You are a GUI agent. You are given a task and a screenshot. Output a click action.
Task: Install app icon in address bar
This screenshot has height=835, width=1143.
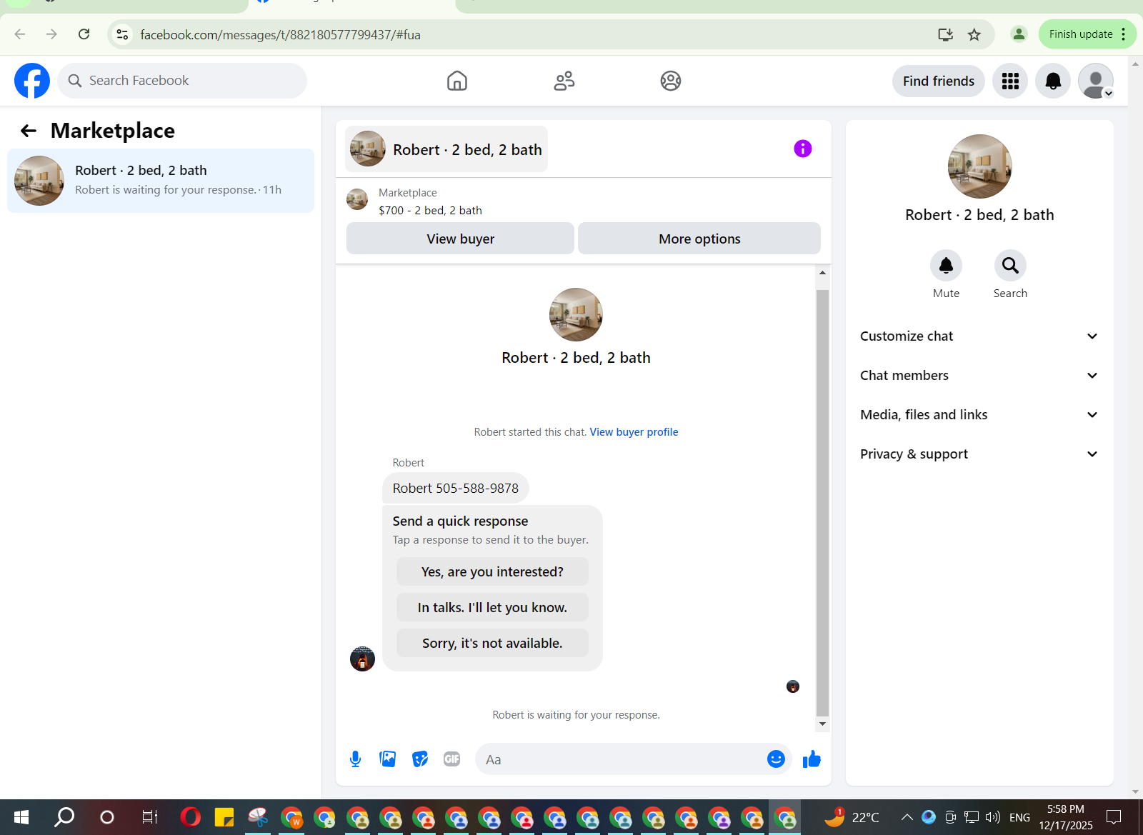945,34
